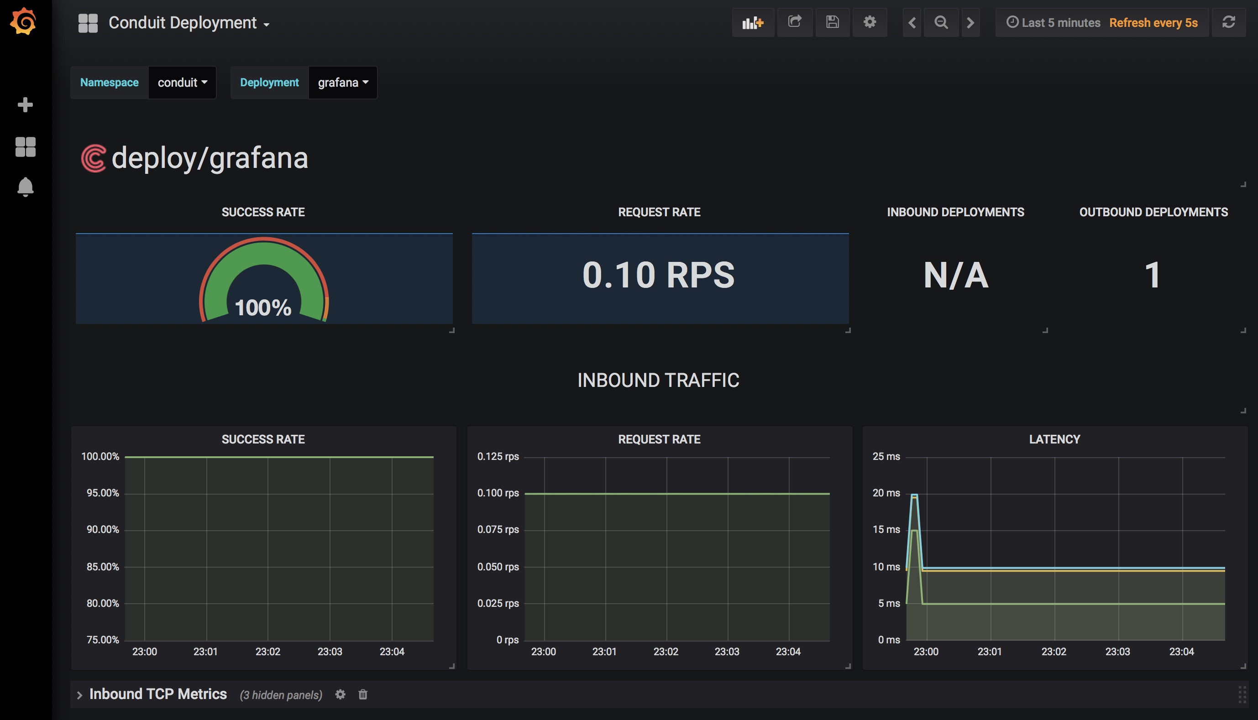The height and width of the screenshot is (720, 1258).
Task: Click the 25 ms latency axis label
Action: [x=886, y=456]
